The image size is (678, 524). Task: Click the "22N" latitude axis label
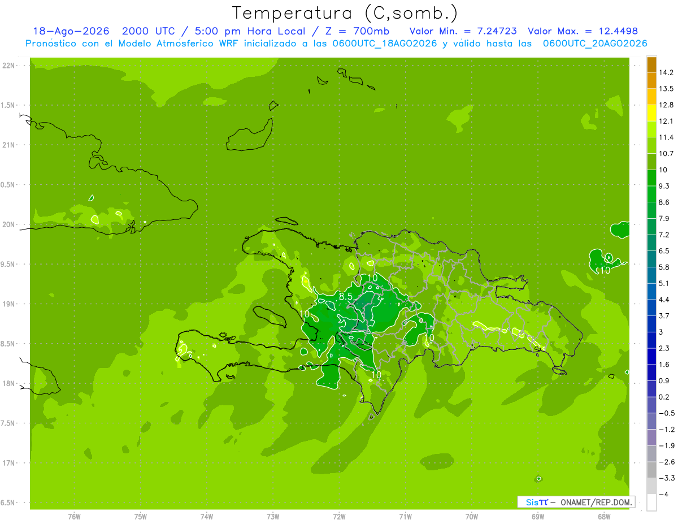pyautogui.click(x=9, y=66)
